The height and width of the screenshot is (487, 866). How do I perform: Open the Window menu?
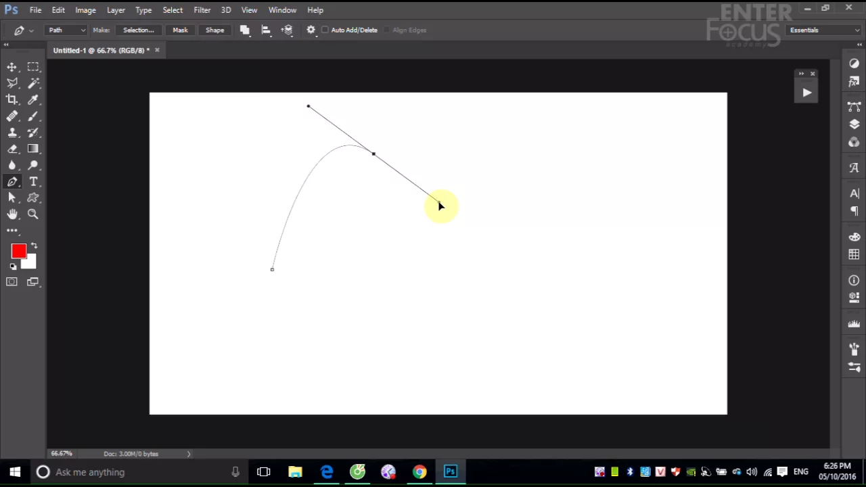(282, 10)
